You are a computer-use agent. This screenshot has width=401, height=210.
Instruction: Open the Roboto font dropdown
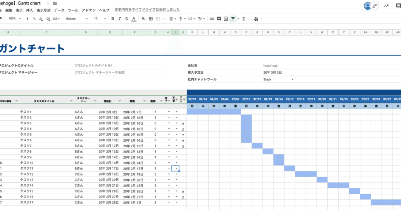pyautogui.click(x=77, y=19)
